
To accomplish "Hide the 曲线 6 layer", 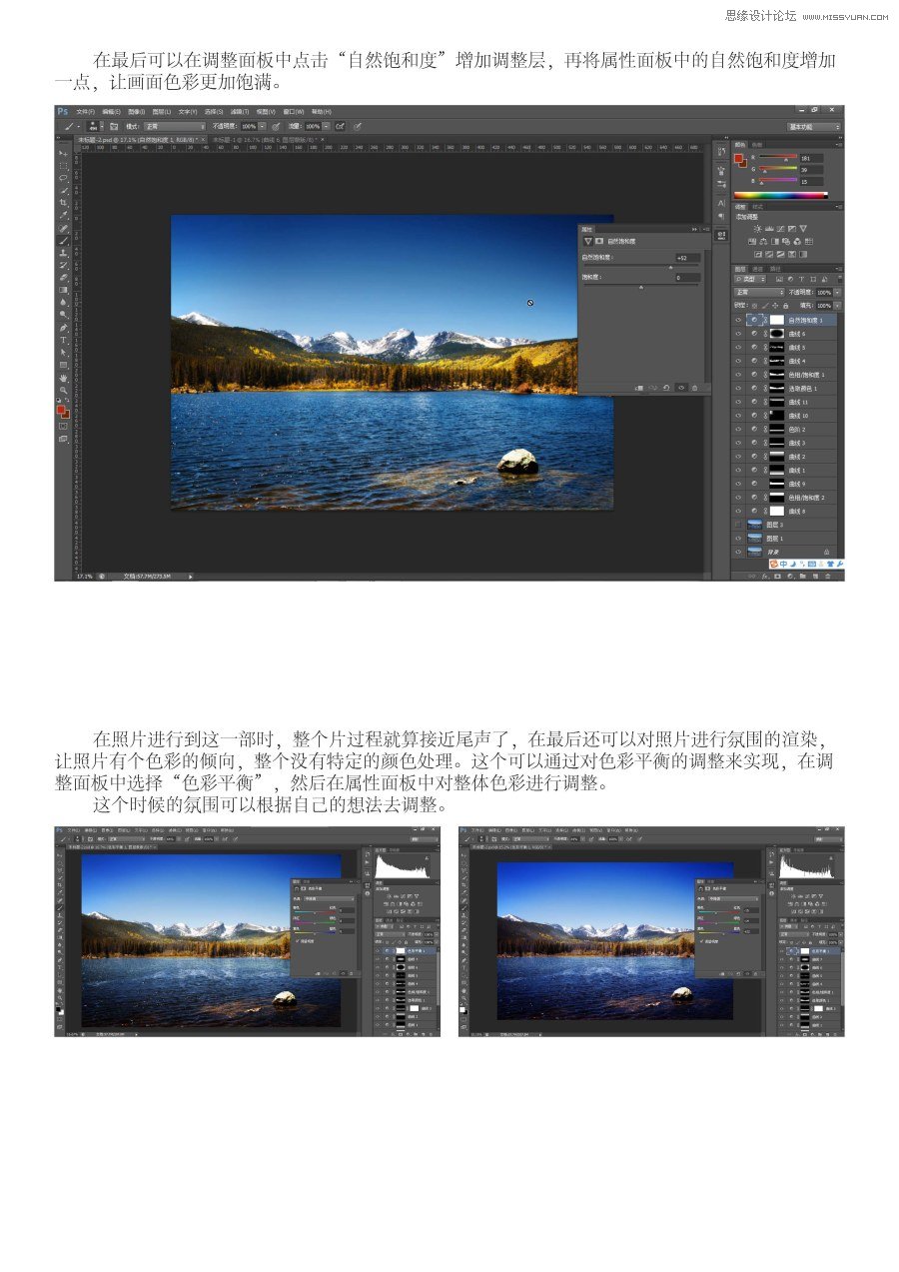I will (x=738, y=334).
